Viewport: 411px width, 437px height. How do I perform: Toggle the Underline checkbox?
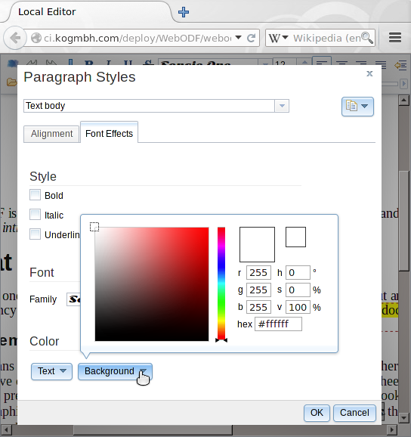pyautogui.click(x=35, y=234)
